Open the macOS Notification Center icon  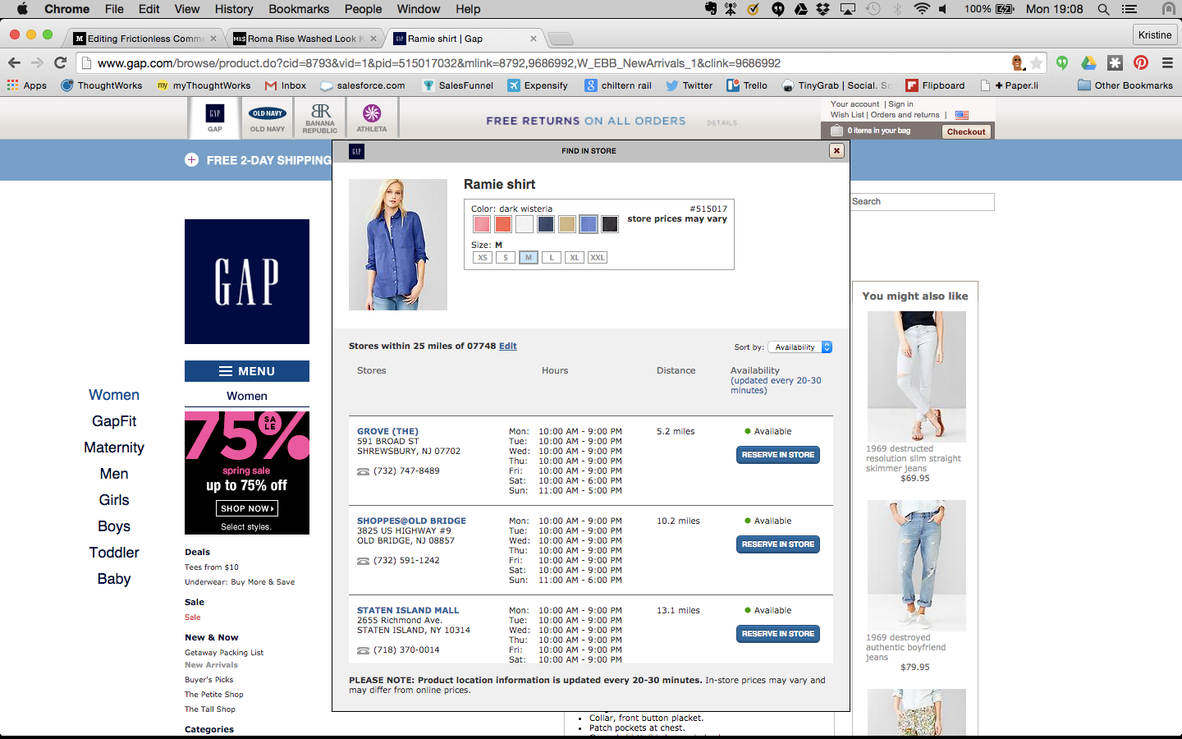1129,9
